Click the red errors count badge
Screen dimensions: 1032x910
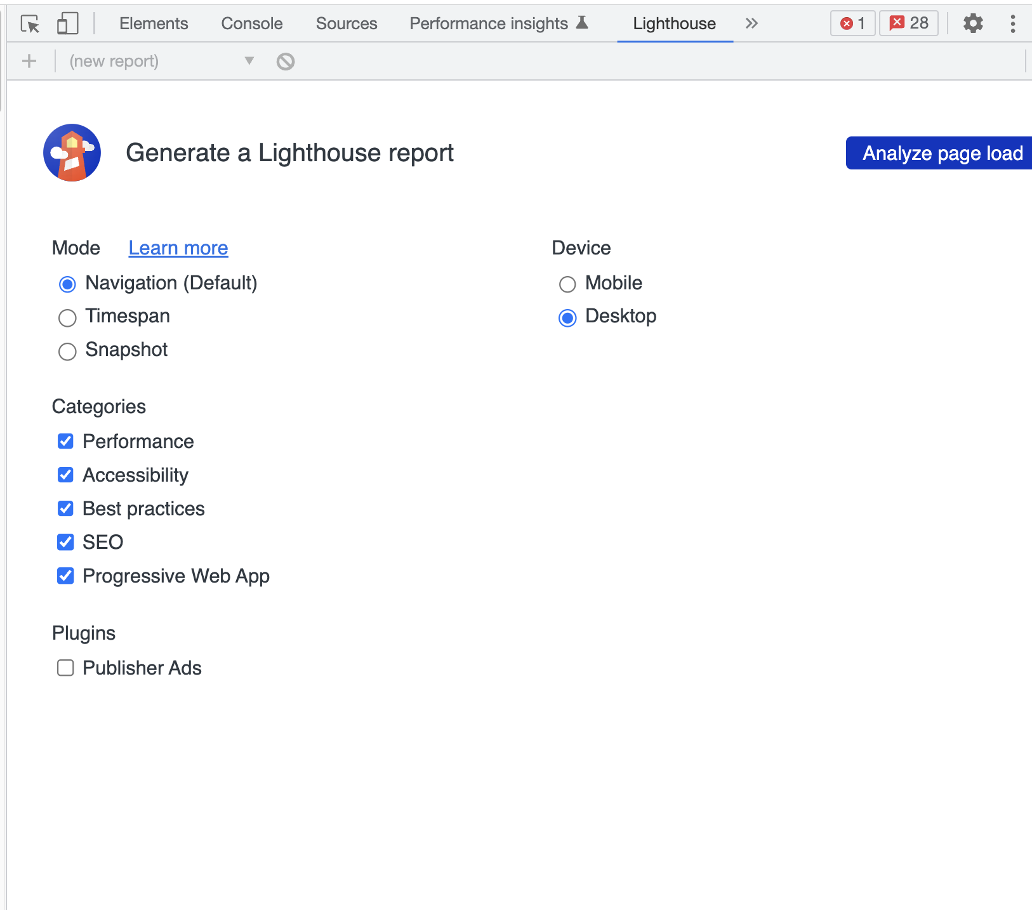point(852,23)
